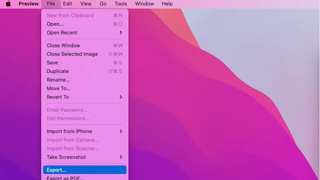Open the Edit menu
Image resolution: width=320 pixels, height=180 pixels.
(x=68, y=4)
